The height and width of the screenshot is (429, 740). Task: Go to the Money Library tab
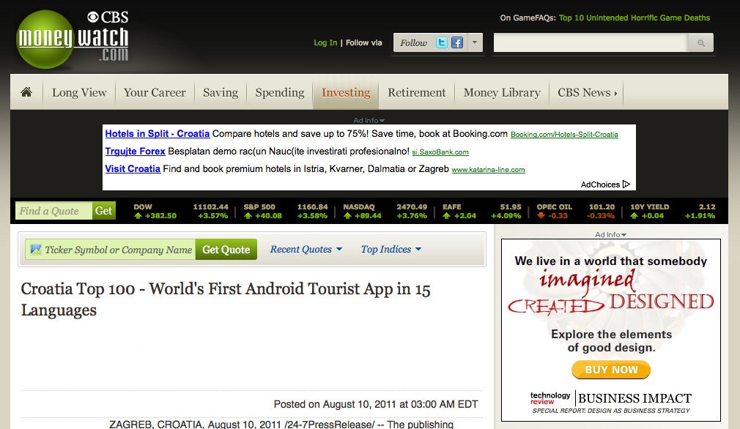(501, 93)
